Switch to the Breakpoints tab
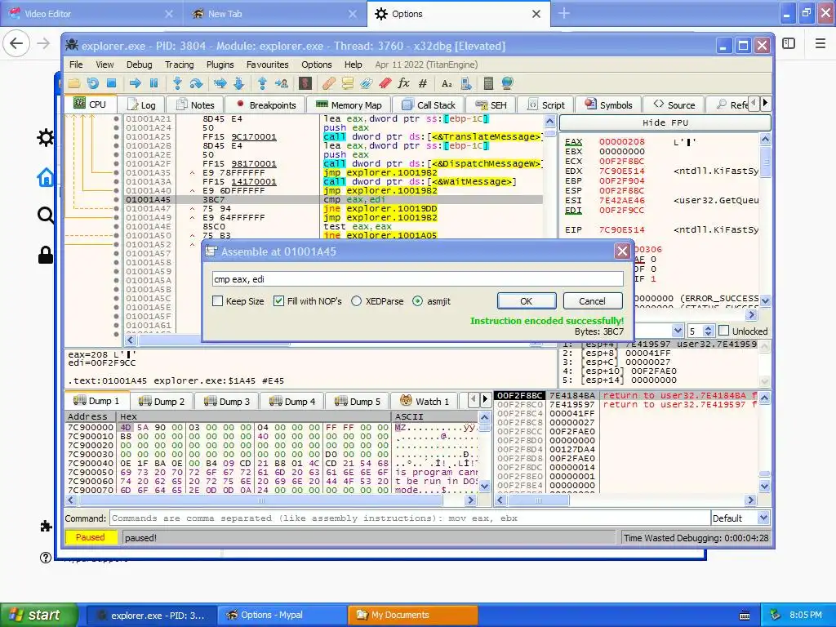This screenshot has height=627, width=836. [x=265, y=105]
